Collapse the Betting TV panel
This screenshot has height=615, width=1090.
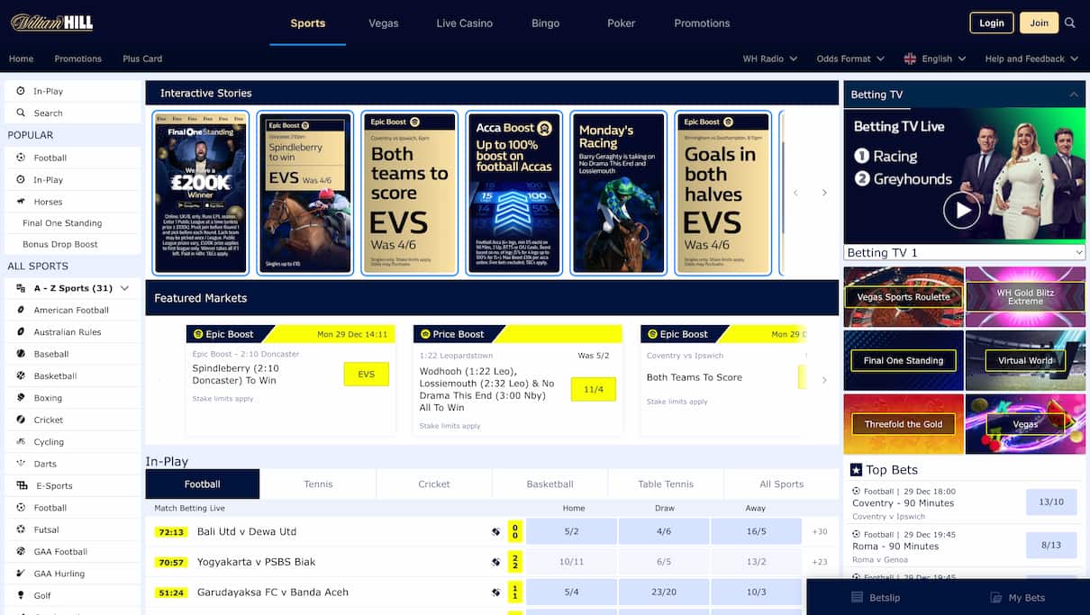point(1073,94)
